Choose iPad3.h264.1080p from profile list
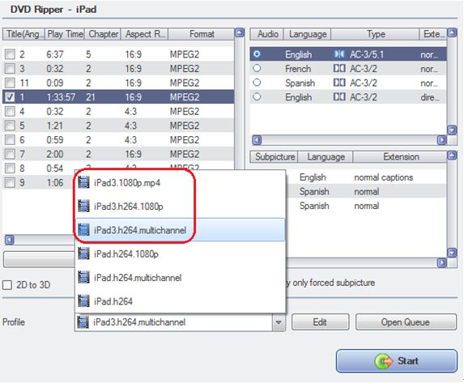This screenshot has width=464, height=384. pyautogui.click(x=181, y=207)
